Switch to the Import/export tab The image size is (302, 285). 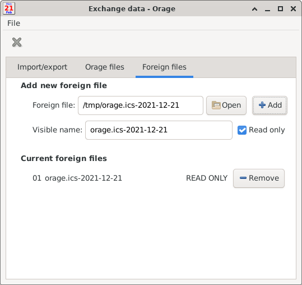click(42, 67)
